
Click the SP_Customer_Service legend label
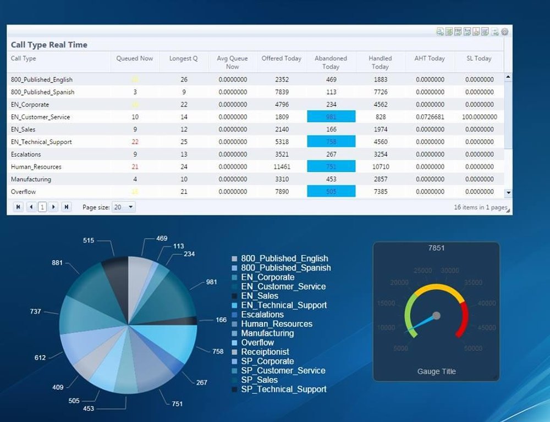[x=283, y=371]
